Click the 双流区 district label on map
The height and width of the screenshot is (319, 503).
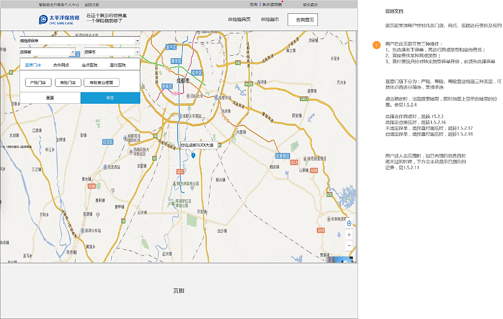click(108, 142)
